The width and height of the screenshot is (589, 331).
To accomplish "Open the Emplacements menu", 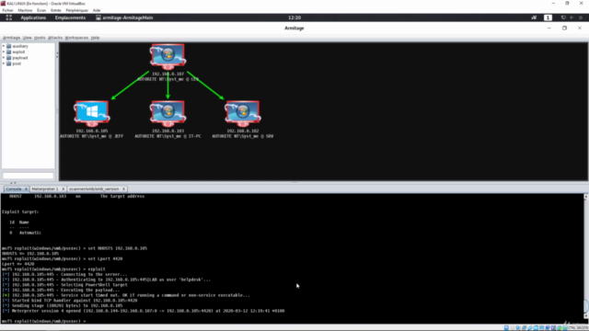I will (x=70, y=17).
